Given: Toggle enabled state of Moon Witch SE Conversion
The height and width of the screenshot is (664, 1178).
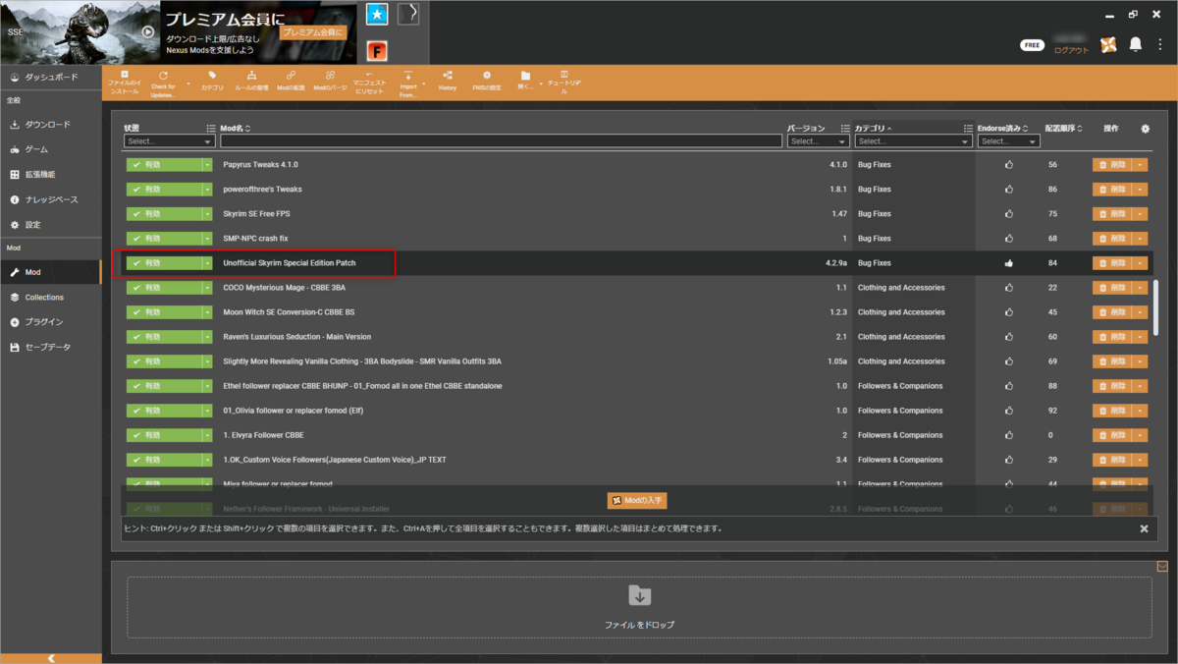Looking at the screenshot, I should coord(164,312).
